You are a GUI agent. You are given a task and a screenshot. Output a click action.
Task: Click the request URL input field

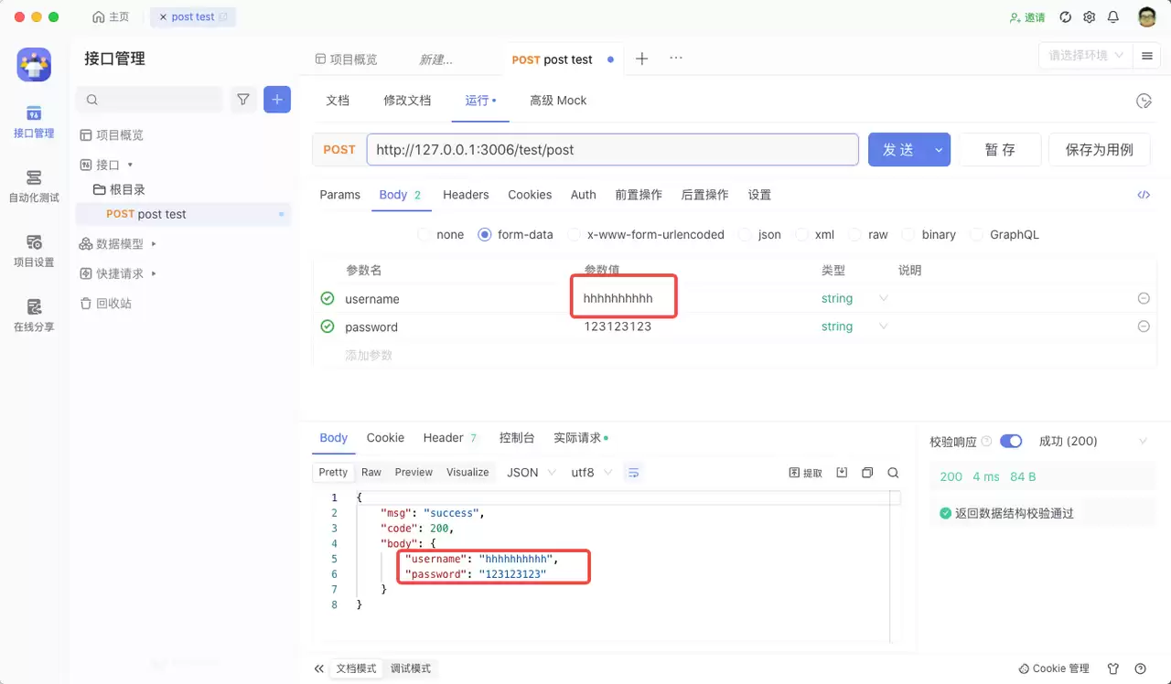point(613,150)
